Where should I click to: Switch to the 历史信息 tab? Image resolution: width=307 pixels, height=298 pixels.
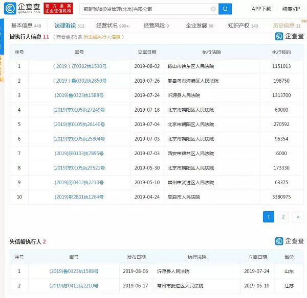287,25
